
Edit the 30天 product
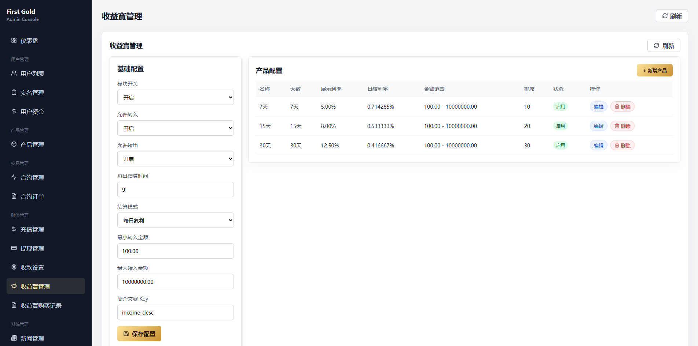point(599,145)
